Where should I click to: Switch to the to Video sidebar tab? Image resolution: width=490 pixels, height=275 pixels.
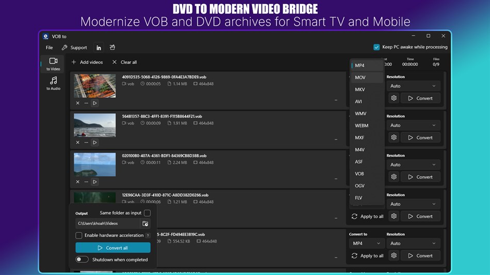[x=53, y=64]
